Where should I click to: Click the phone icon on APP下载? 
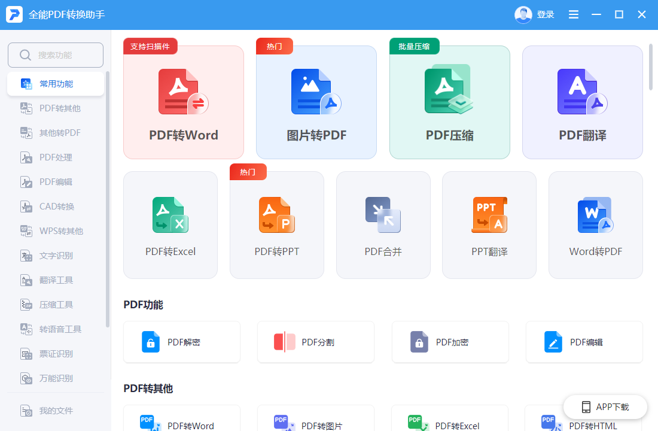pyautogui.click(x=586, y=407)
